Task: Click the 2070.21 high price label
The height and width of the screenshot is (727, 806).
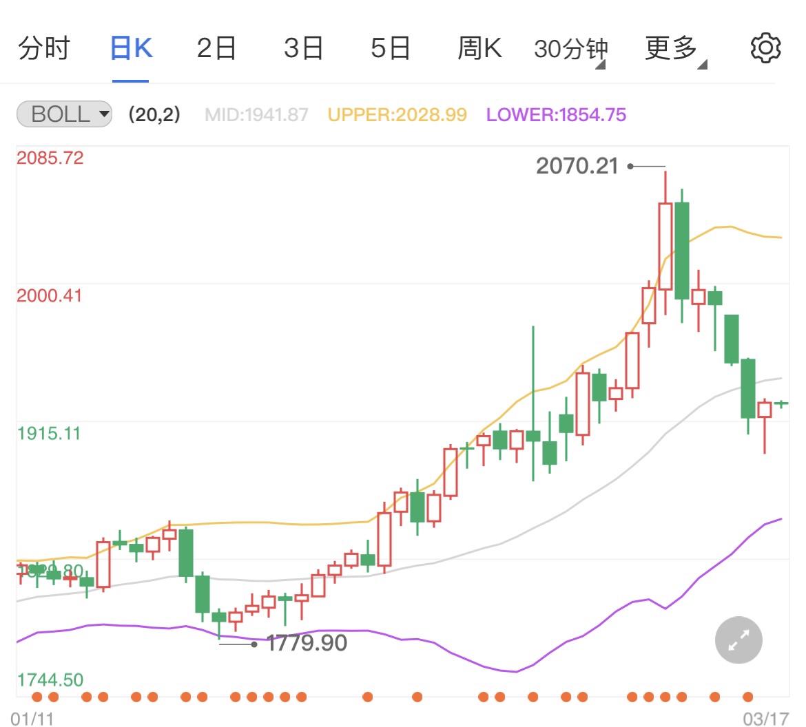Action: (x=577, y=166)
